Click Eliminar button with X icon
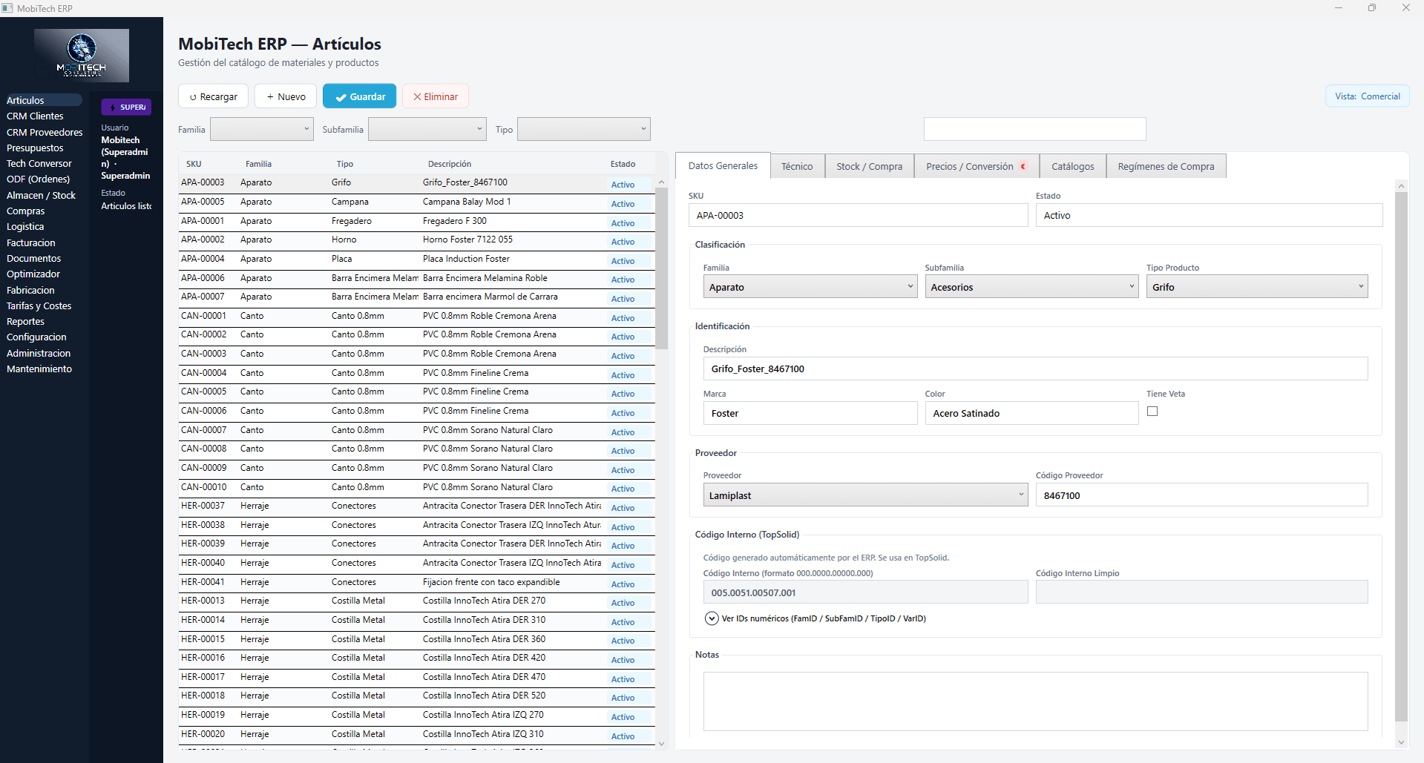Screen dimensions: 1424x763 pyautogui.click(x=435, y=96)
